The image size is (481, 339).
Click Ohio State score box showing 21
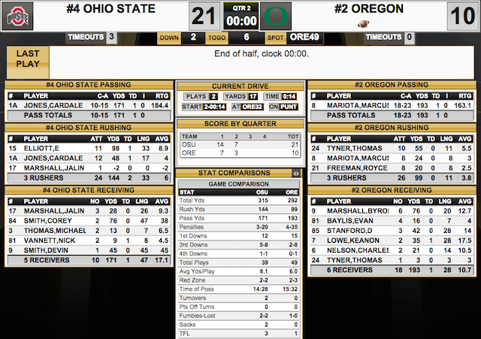[204, 16]
